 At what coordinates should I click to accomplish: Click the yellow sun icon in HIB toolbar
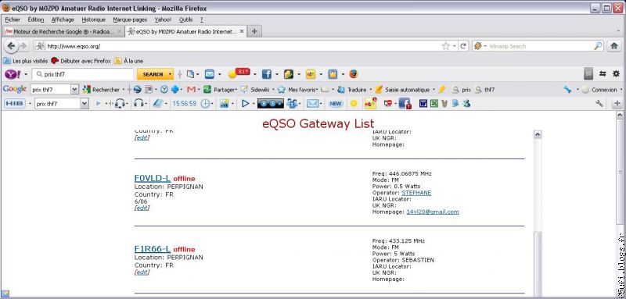(354, 104)
